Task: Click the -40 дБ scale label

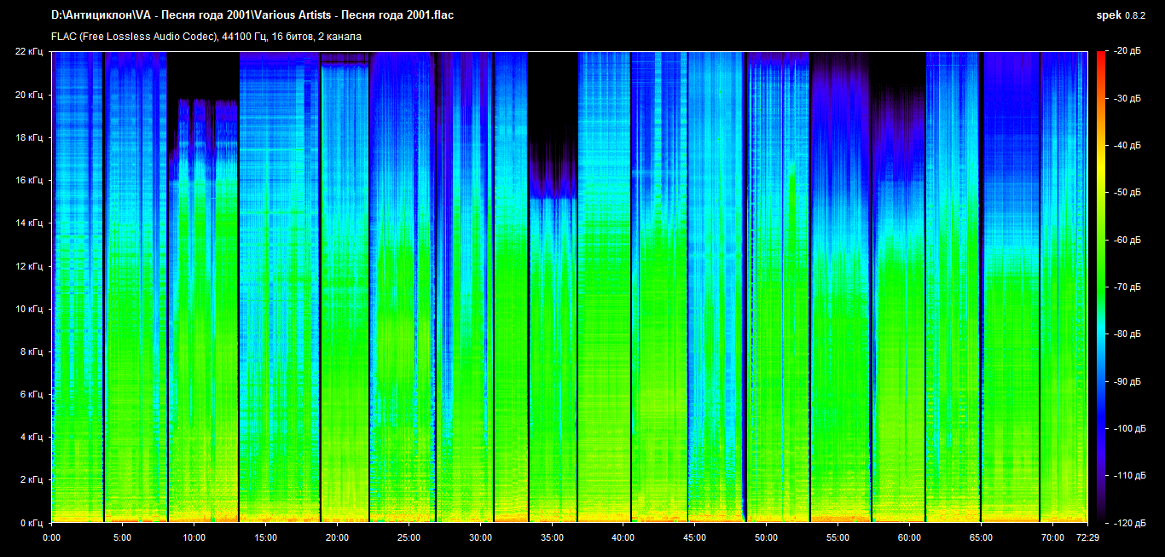Action: click(1127, 146)
